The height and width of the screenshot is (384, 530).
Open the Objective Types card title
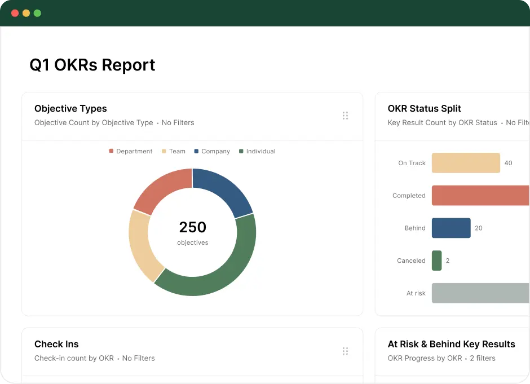pyautogui.click(x=70, y=108)
